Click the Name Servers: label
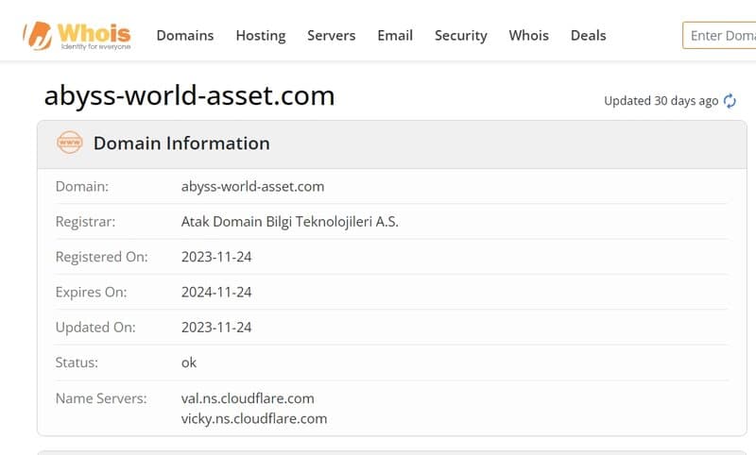Image resolution: width=756 pixels, height=455 pixels. (101, 398)
